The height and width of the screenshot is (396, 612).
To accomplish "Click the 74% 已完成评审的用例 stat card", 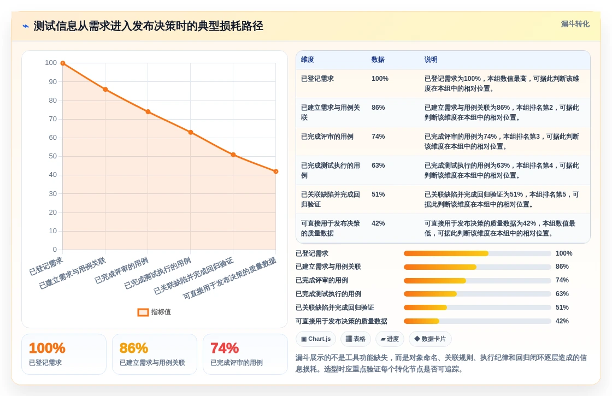I will 245,354.
